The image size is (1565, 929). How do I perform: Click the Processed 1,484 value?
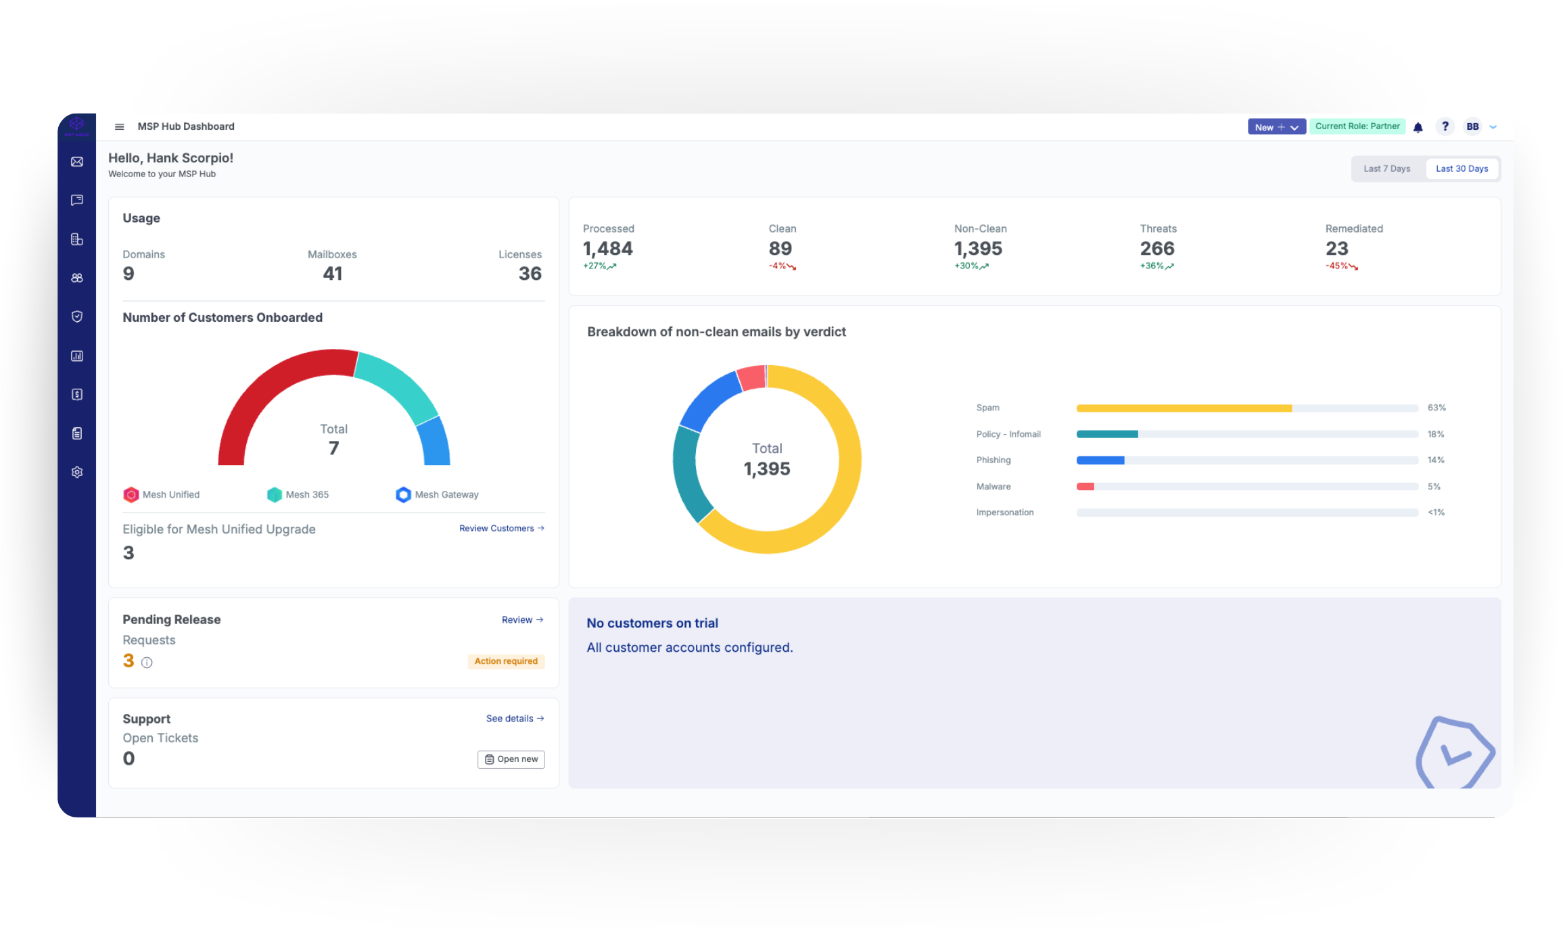(607, 249)
